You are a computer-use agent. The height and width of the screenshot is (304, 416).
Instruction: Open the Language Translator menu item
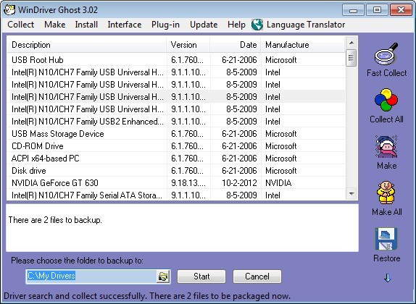click(306, 25)
